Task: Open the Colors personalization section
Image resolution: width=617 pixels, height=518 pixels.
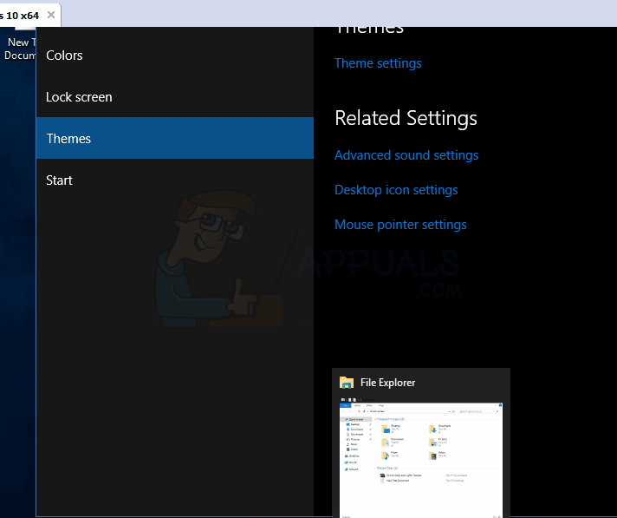Action: click(x=175, y=56)
